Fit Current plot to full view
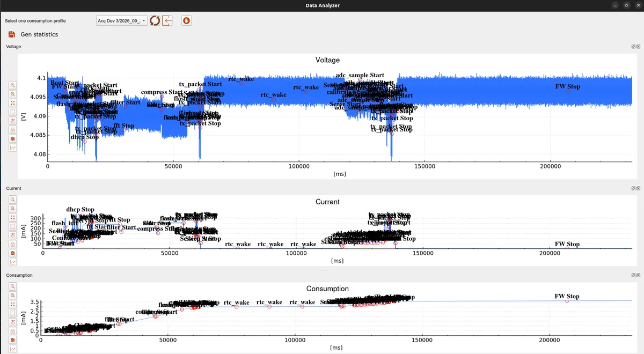The image size is (644, 354). (x=13, y=217)
